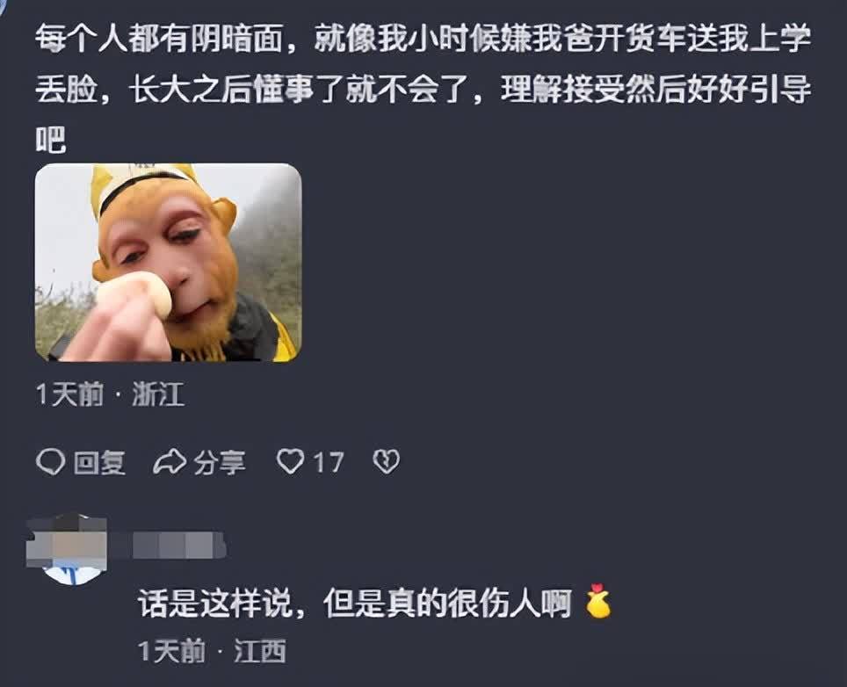Click the yellow emoji in the reply
The image size is (847, 687).
(x=598, y=601)
